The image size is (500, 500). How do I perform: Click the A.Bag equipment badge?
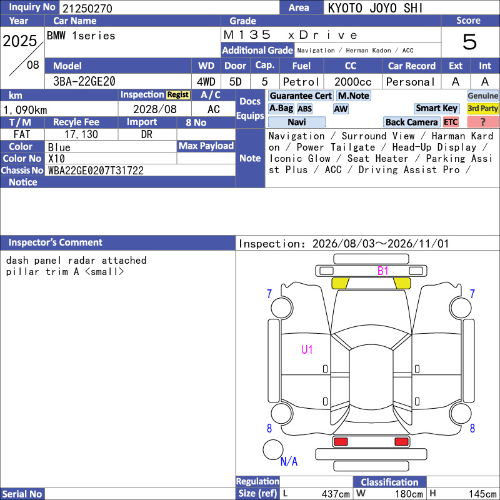pyautogui.click(x=281, y=108)
